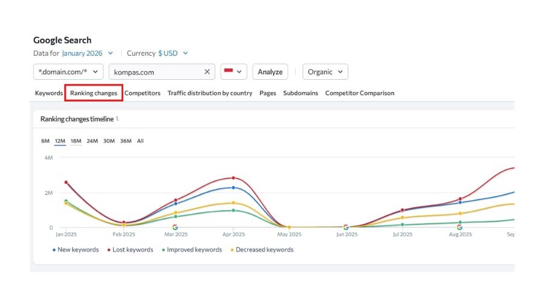Image resolution: width=544 pixels, height=306 pixels.
Task: Switch to the Competitors tab
Action: tap(142, 93)
